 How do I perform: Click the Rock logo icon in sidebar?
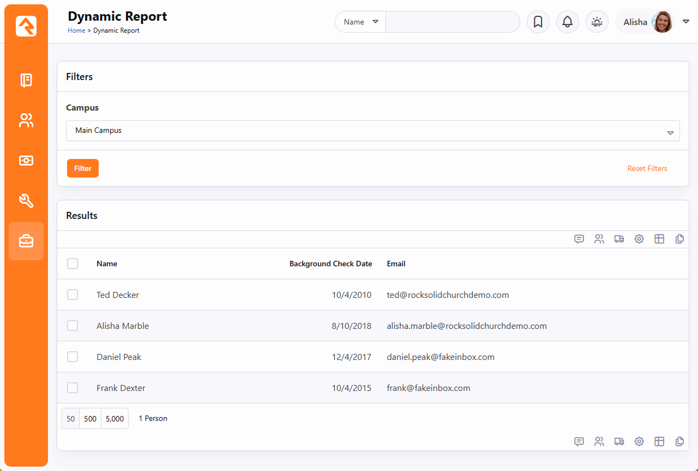click(26, 26)
